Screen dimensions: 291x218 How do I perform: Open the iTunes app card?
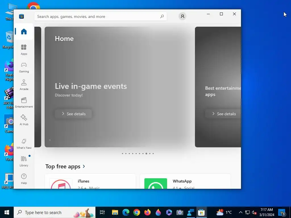pyautogui.click(x=90, y=181)
